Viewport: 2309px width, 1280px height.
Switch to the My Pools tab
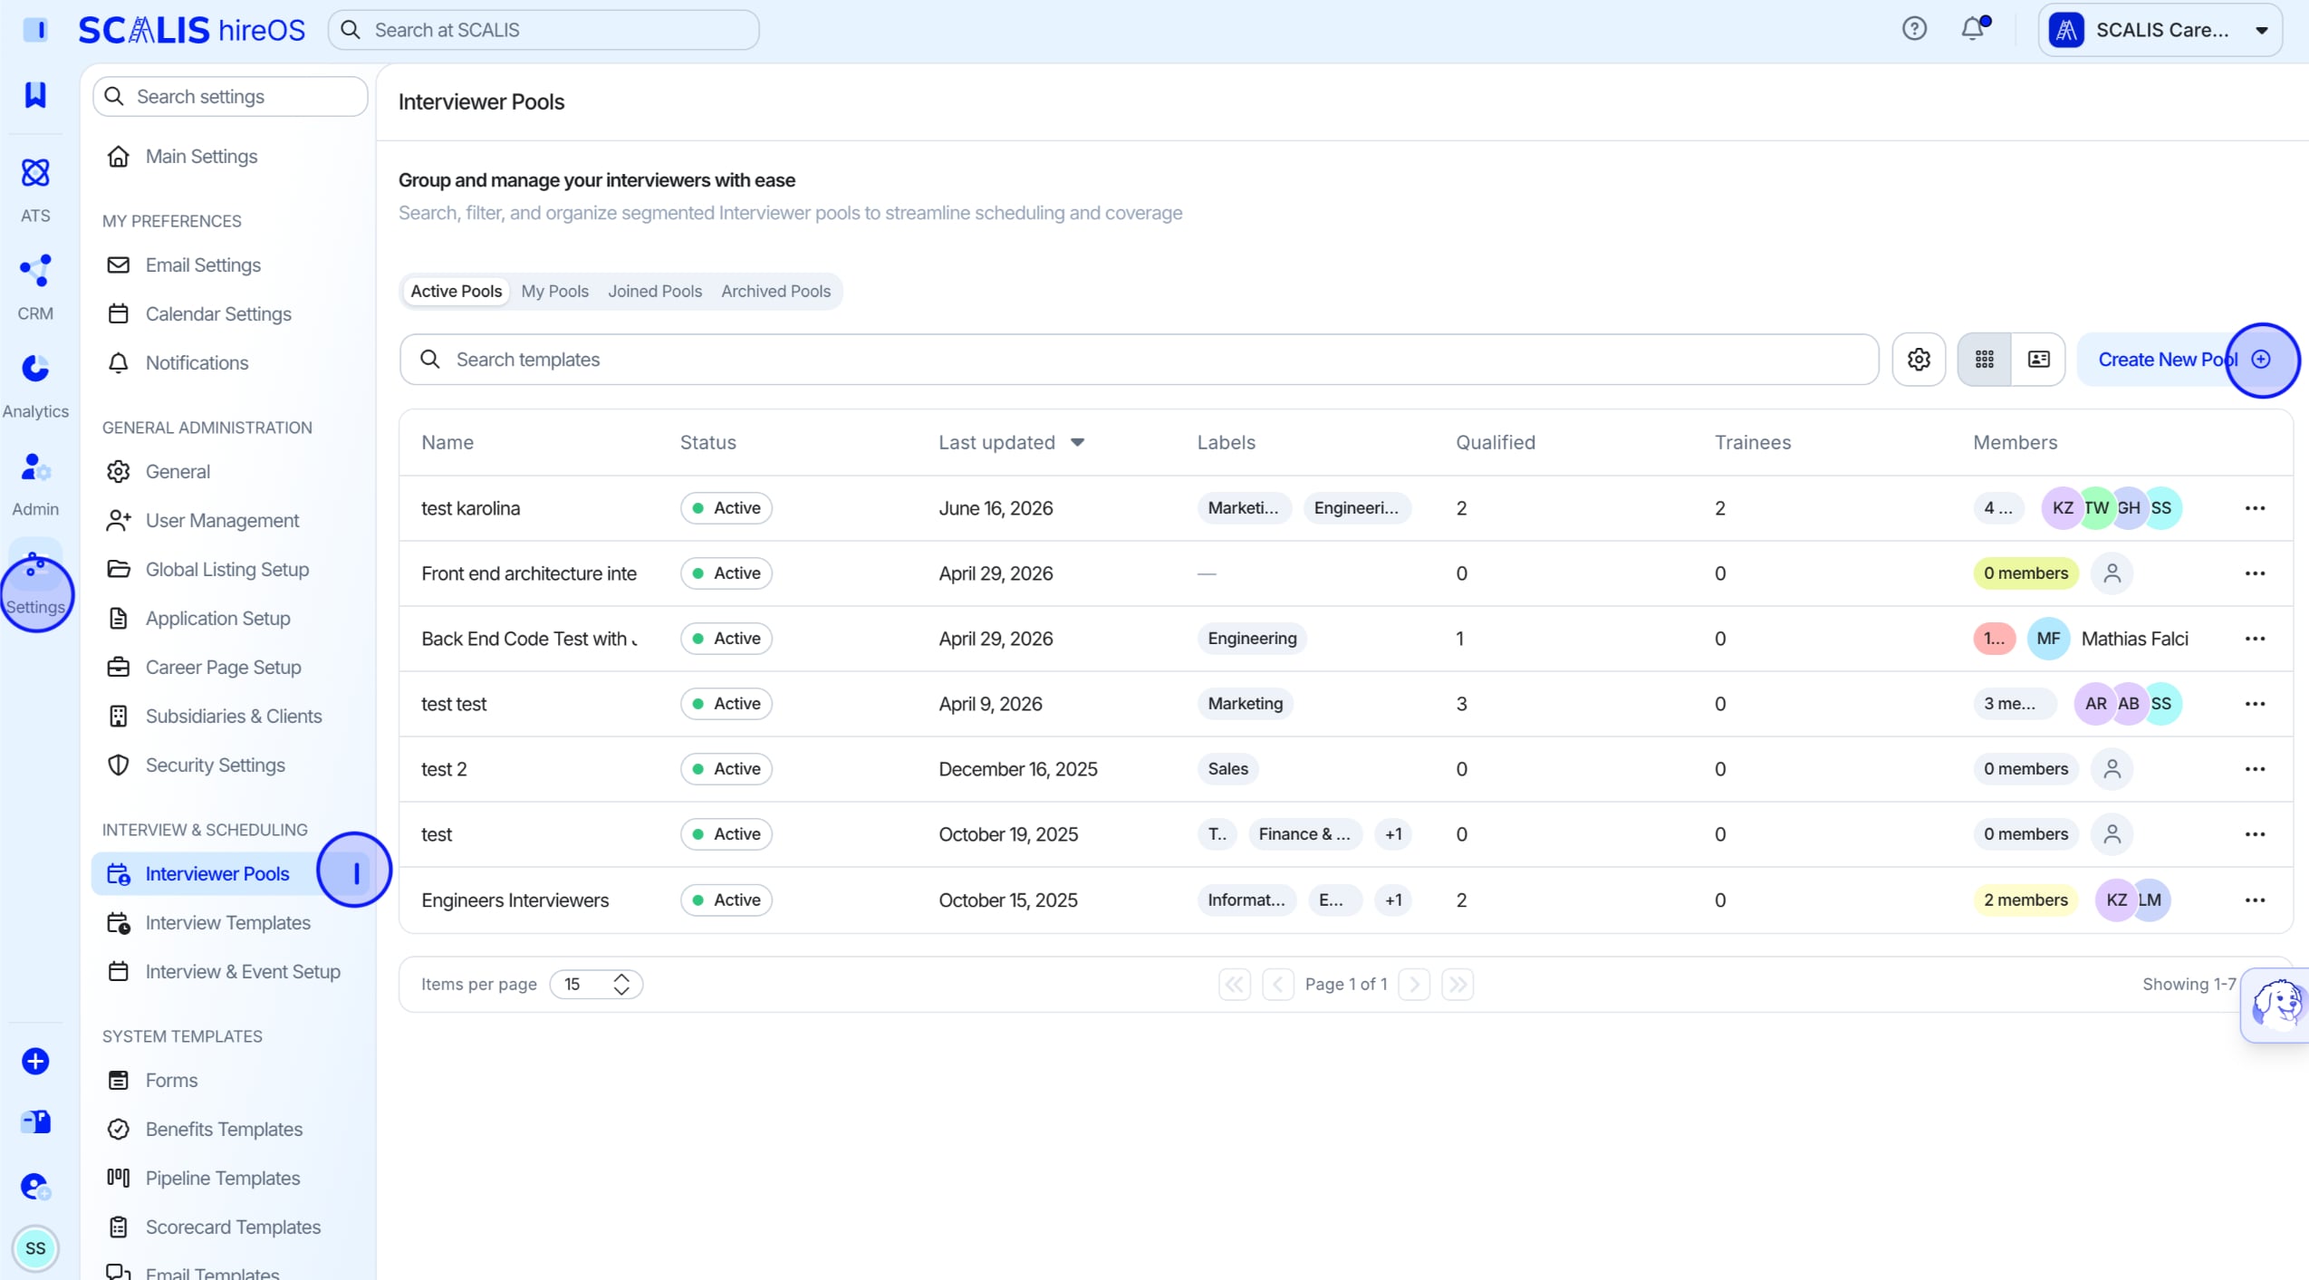point(554,291)
